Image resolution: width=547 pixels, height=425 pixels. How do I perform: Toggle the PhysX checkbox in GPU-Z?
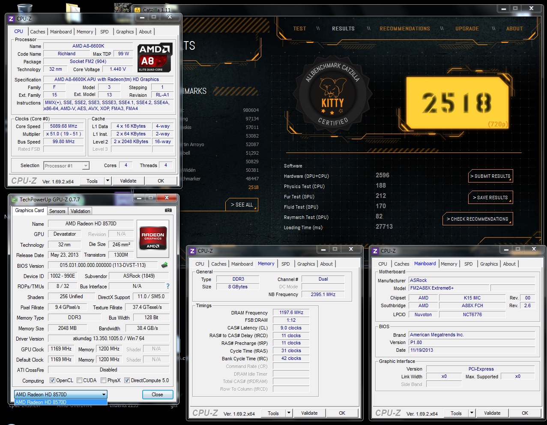(103, 380)
